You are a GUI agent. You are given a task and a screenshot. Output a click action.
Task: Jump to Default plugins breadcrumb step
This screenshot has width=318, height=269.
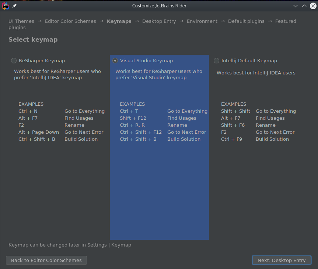coord(246,21)
